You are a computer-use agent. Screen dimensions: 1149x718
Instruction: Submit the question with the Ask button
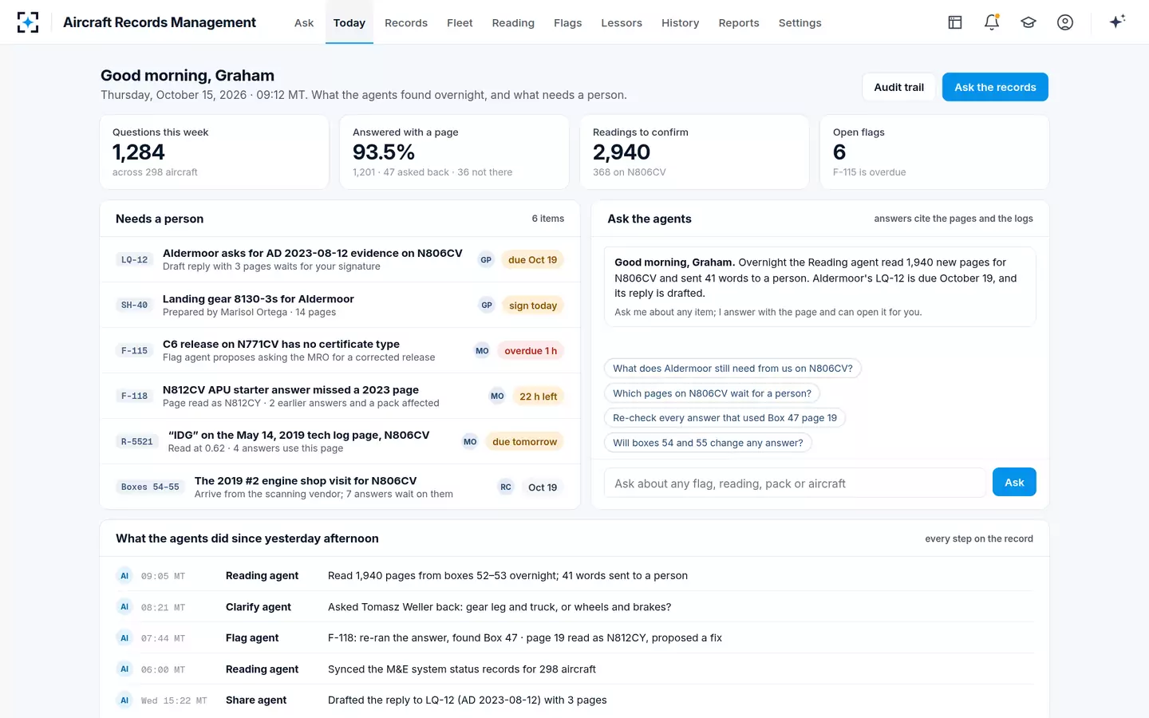pos(1014,482)
